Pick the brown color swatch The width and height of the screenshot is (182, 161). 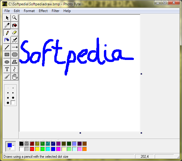[x=85, y=144]
